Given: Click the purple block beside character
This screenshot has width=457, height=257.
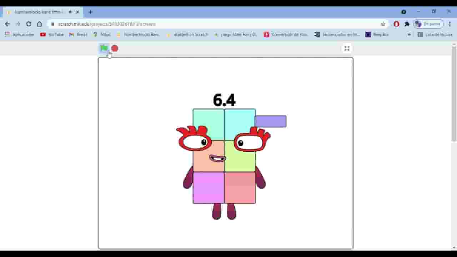Looking at the screenshot, I should point(270,121).
